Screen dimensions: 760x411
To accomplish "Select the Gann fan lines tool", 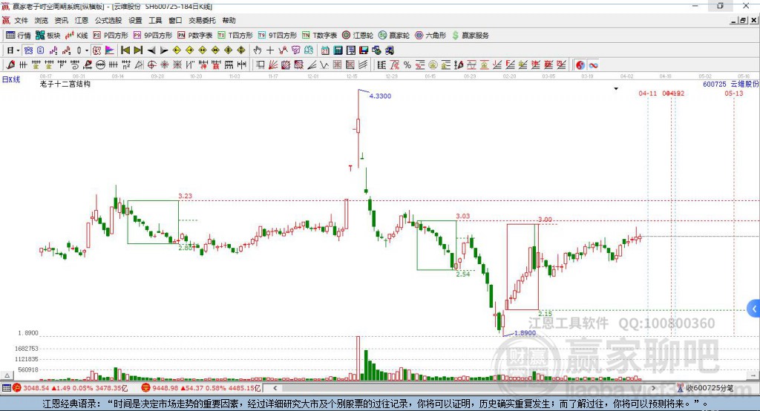I will (273, 65).
